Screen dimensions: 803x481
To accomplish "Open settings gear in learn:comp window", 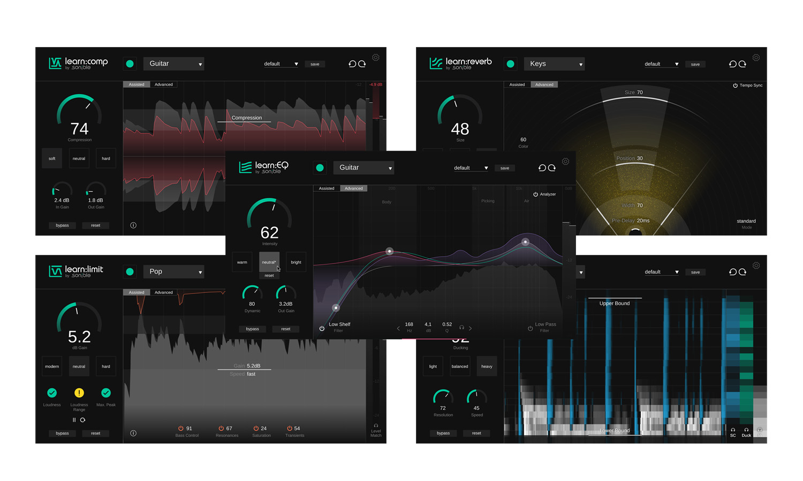I will pyautogui.click(x=376, y=58).
